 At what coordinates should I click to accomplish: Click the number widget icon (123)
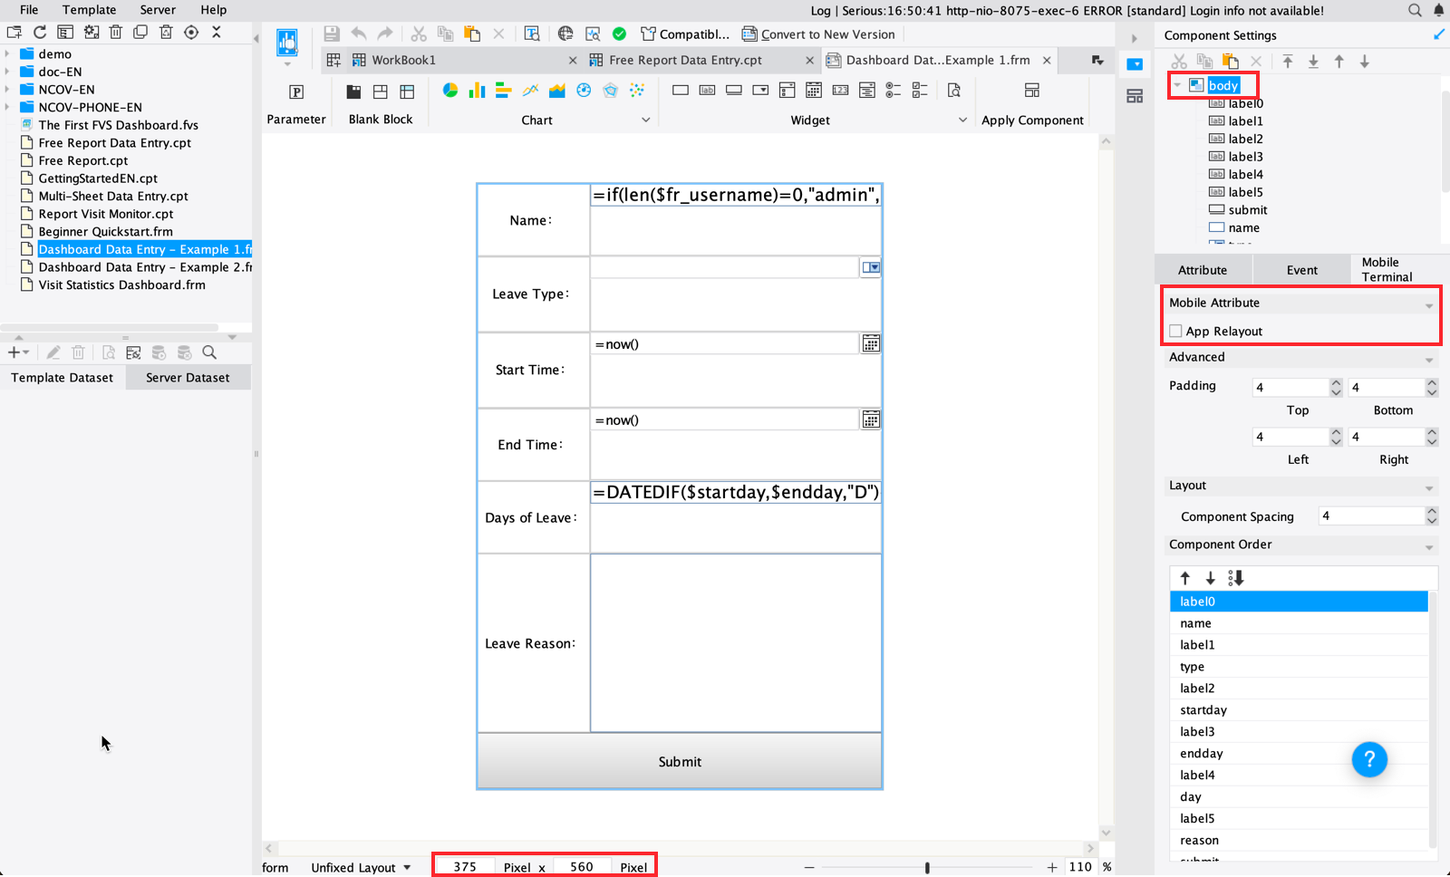point(840,91)
